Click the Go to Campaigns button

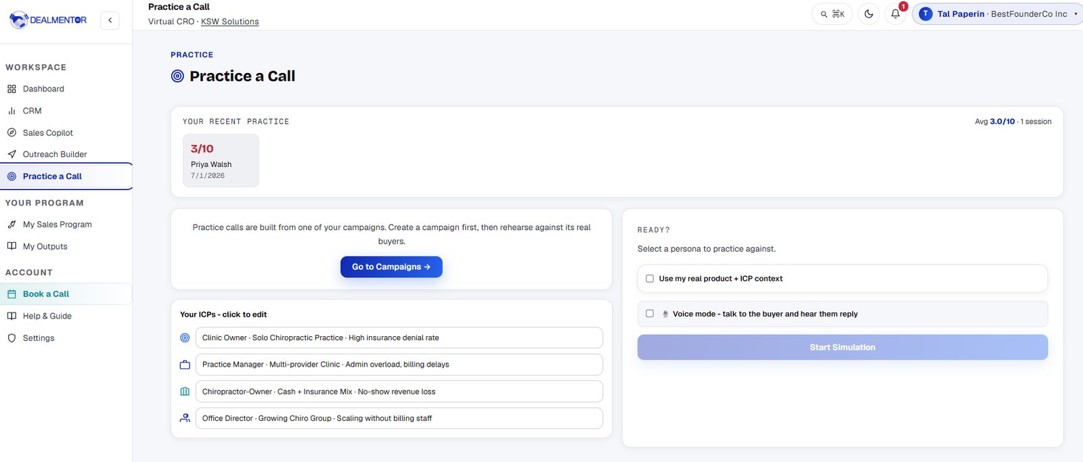tap(391, 267)
